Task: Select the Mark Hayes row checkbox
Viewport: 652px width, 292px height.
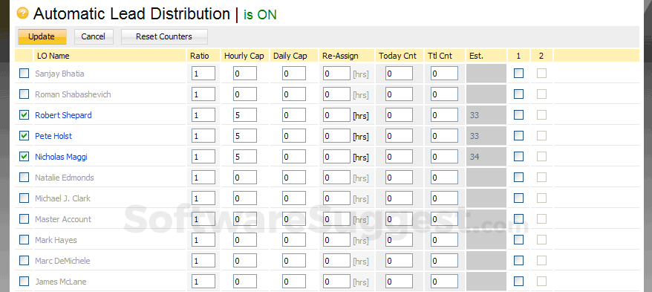Action: tap(24, 240)
